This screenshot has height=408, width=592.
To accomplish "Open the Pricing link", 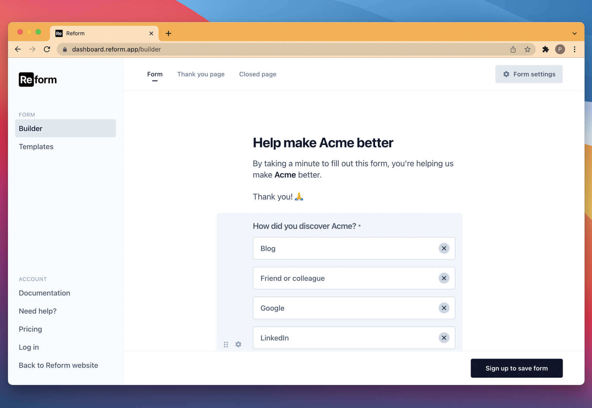I will [30, 329].
